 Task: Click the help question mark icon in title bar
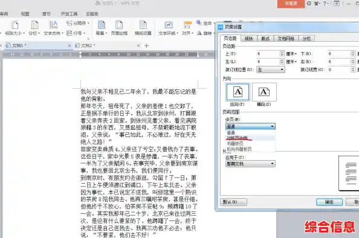[325, 4]
